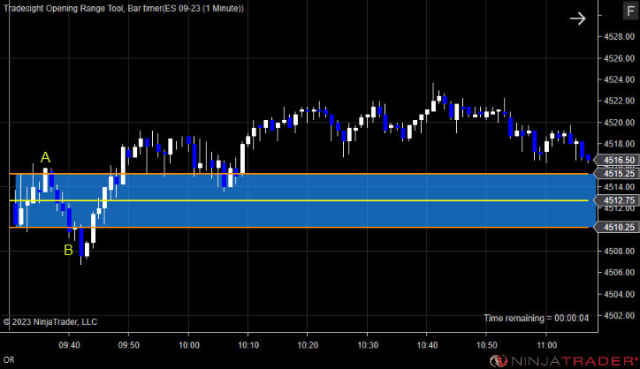Click the 09:40 time axis label

[x=69, y=345]
